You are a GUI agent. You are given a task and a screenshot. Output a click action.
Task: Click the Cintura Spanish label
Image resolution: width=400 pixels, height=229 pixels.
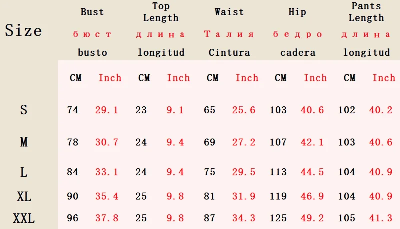[229, 53]
